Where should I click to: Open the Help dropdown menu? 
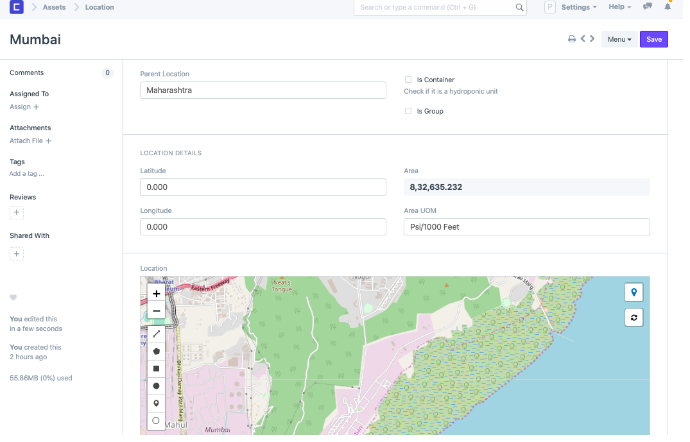coord(619,7)
